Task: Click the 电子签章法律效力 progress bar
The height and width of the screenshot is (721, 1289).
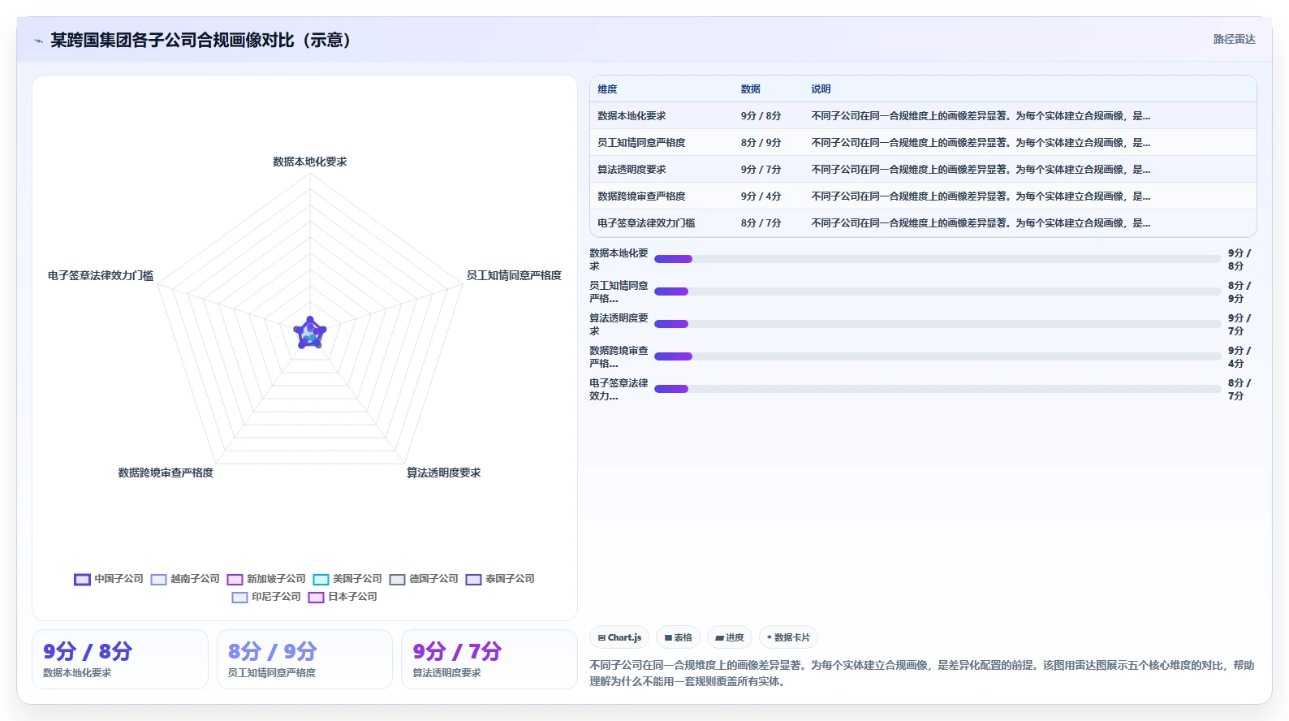Action: point(938,389)
